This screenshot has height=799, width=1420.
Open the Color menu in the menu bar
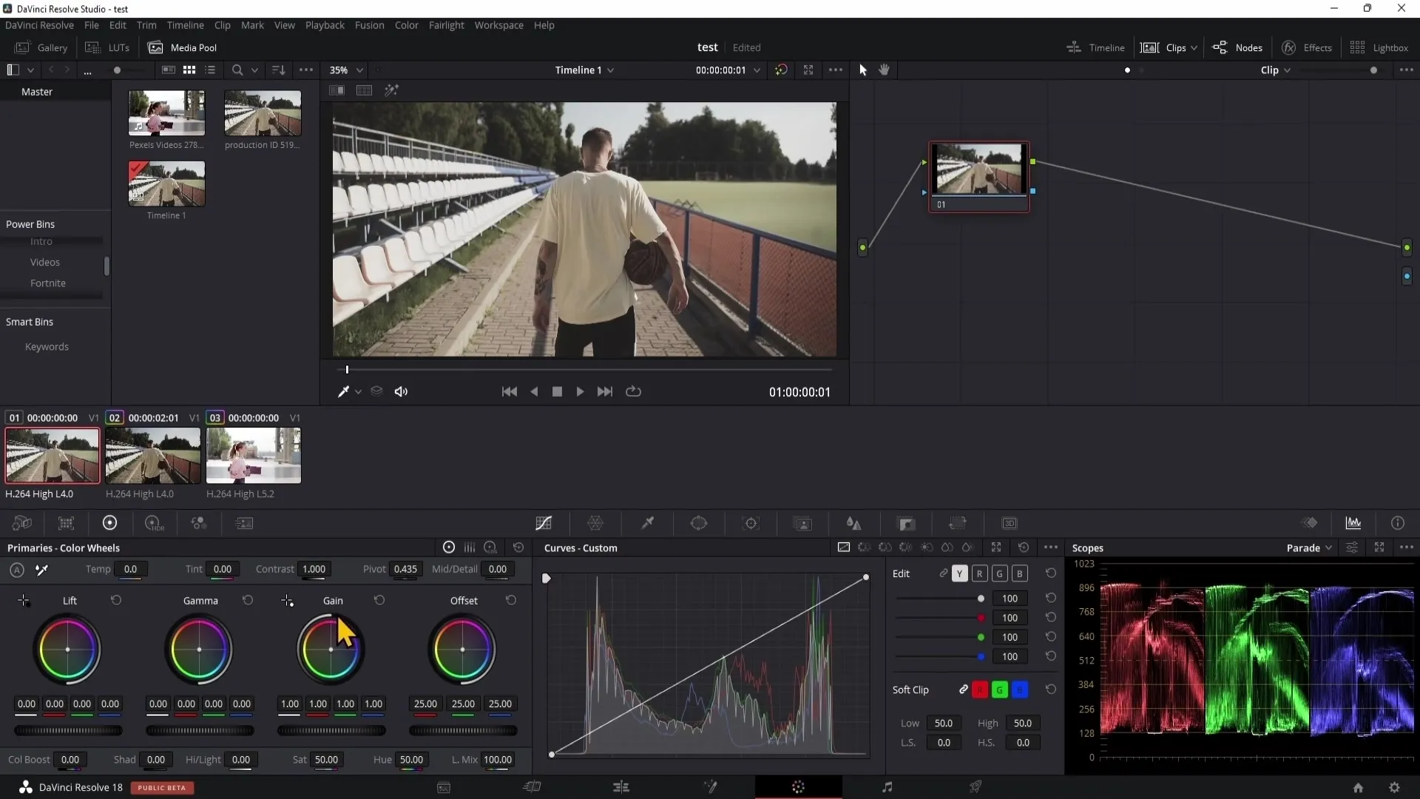coord(407,25)
